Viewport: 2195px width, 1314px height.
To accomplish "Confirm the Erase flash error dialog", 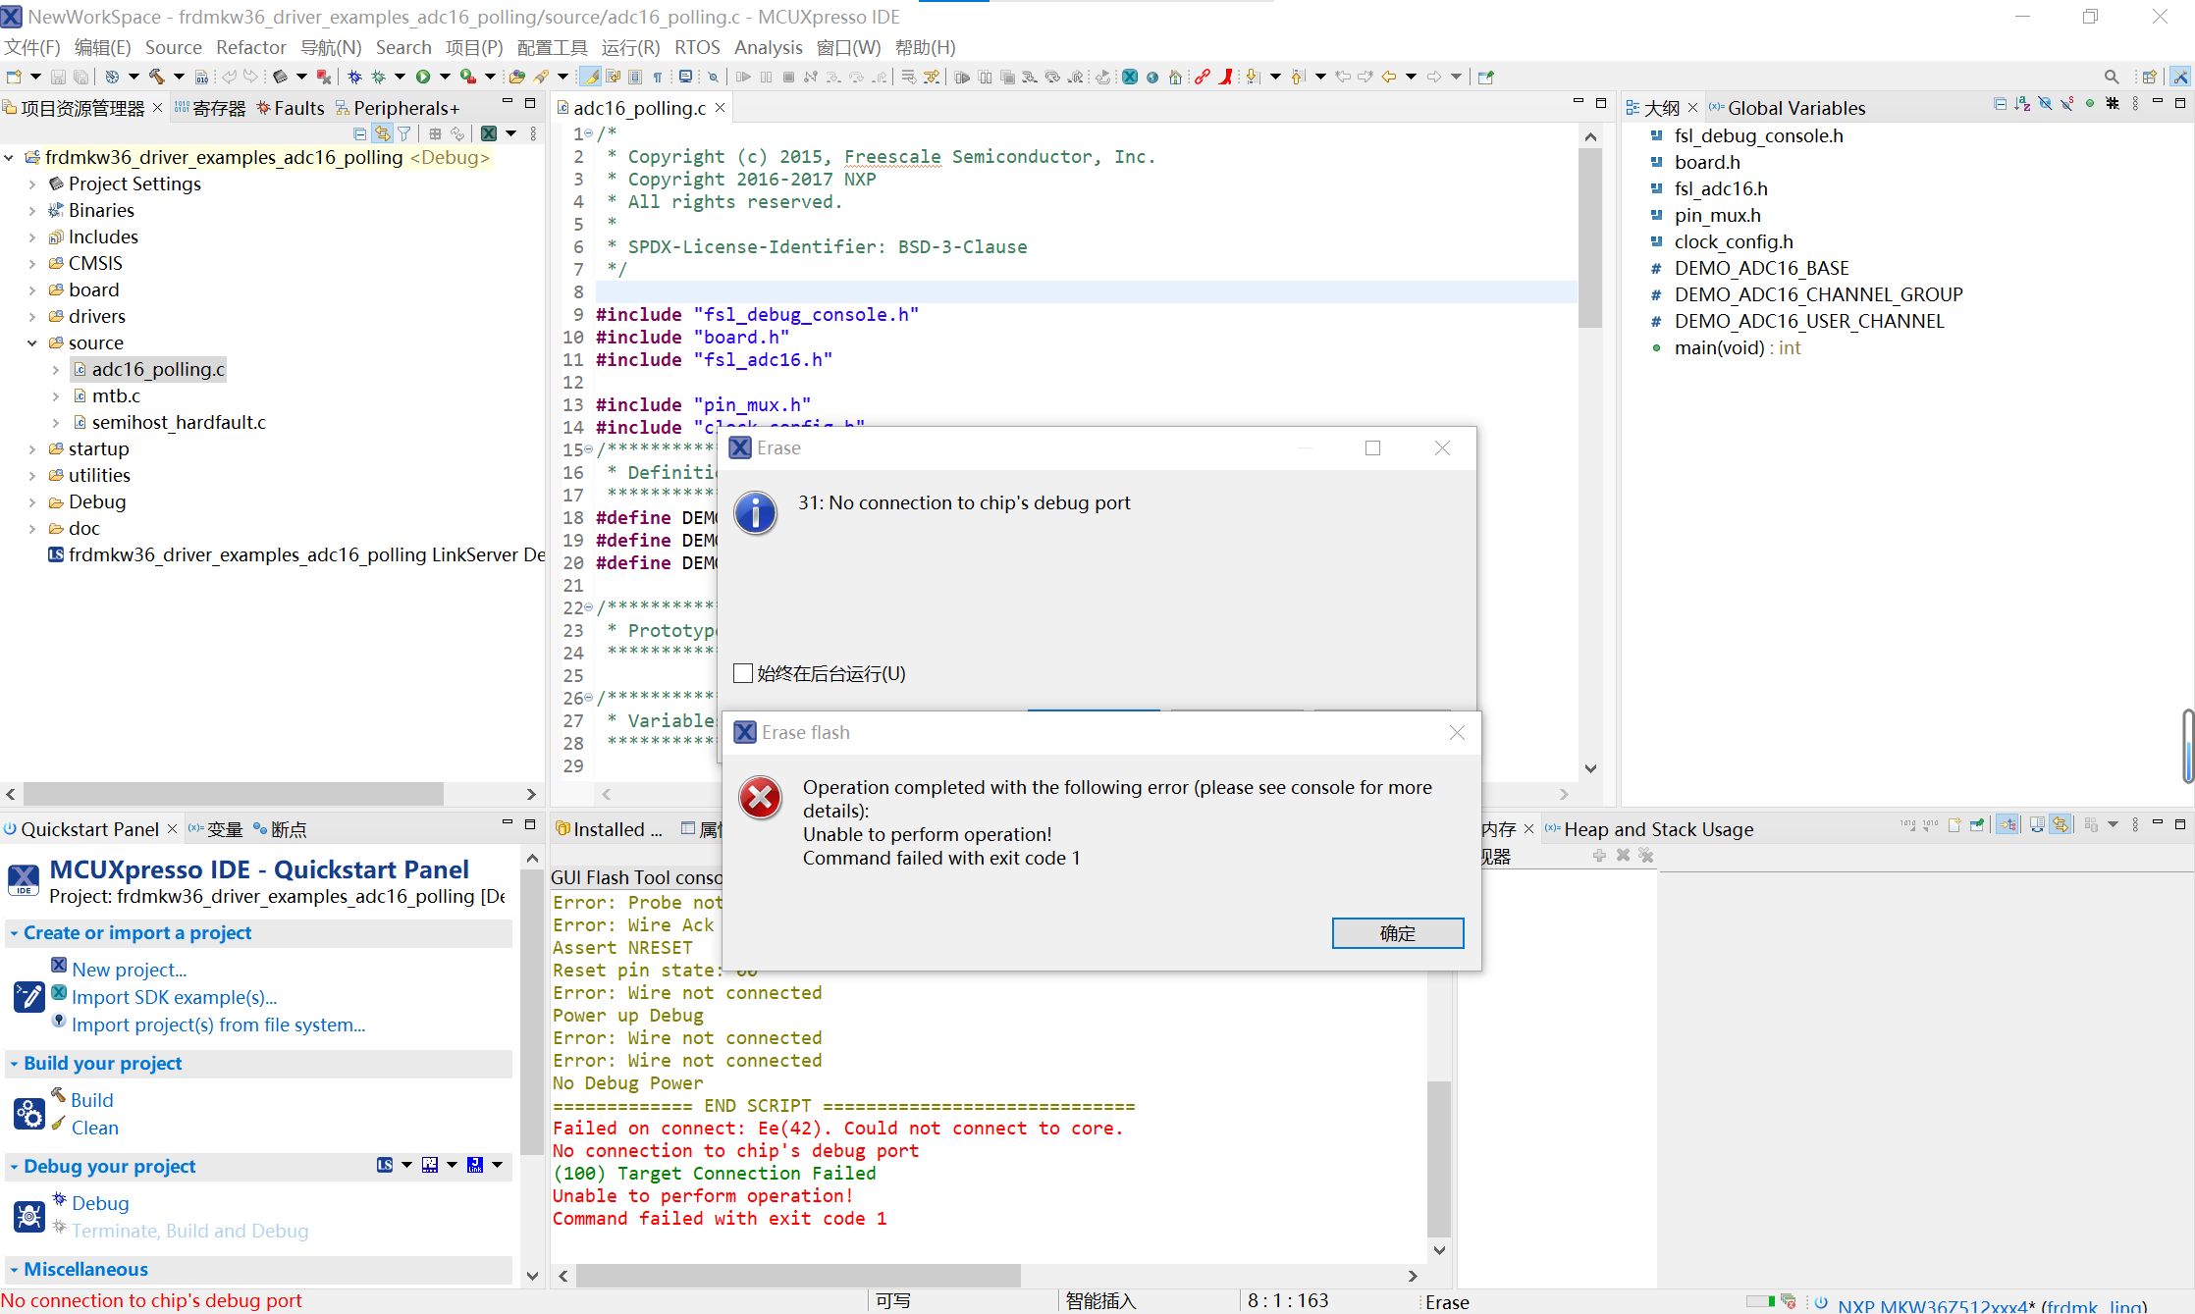I will 1397,933.
